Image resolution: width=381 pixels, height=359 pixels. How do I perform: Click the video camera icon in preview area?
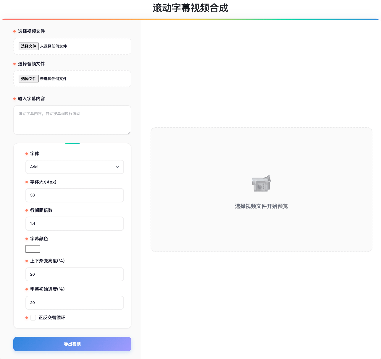click(x=261, y=183)
